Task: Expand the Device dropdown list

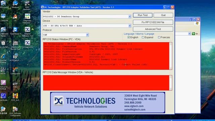Action: 130,26
